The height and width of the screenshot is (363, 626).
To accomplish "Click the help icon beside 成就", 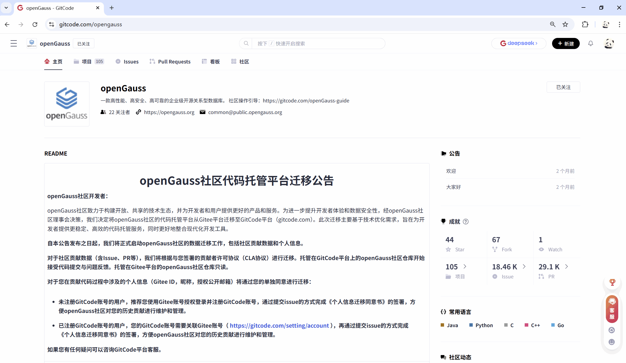I will [466, 222].
